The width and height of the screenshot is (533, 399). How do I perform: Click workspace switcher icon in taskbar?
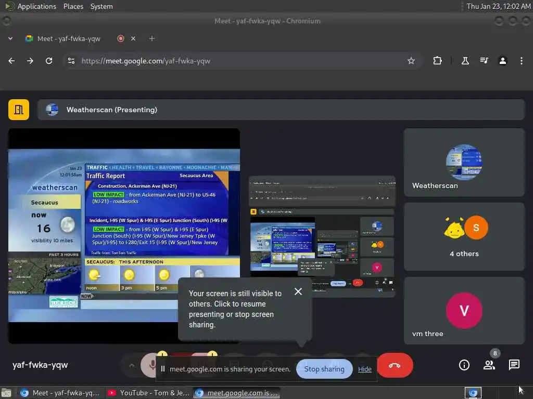click(x=473, y=393)
